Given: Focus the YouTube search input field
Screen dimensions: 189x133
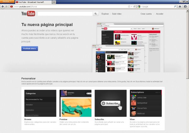Looking at the screenshot, I should tap(65, 14).
